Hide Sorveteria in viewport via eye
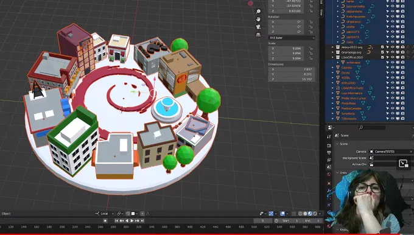 [x=392, y=113]
